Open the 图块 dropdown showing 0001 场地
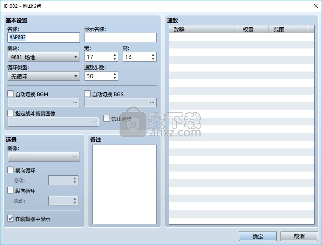Viewport: 322px width, 245px height. [43, 57]
